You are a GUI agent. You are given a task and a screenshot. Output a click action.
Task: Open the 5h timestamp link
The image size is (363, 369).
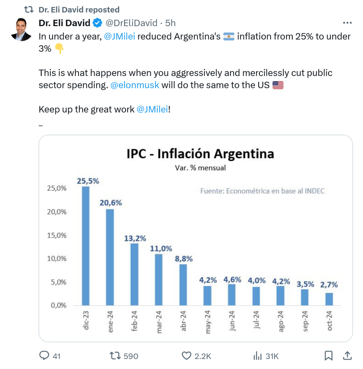(170, 23)
